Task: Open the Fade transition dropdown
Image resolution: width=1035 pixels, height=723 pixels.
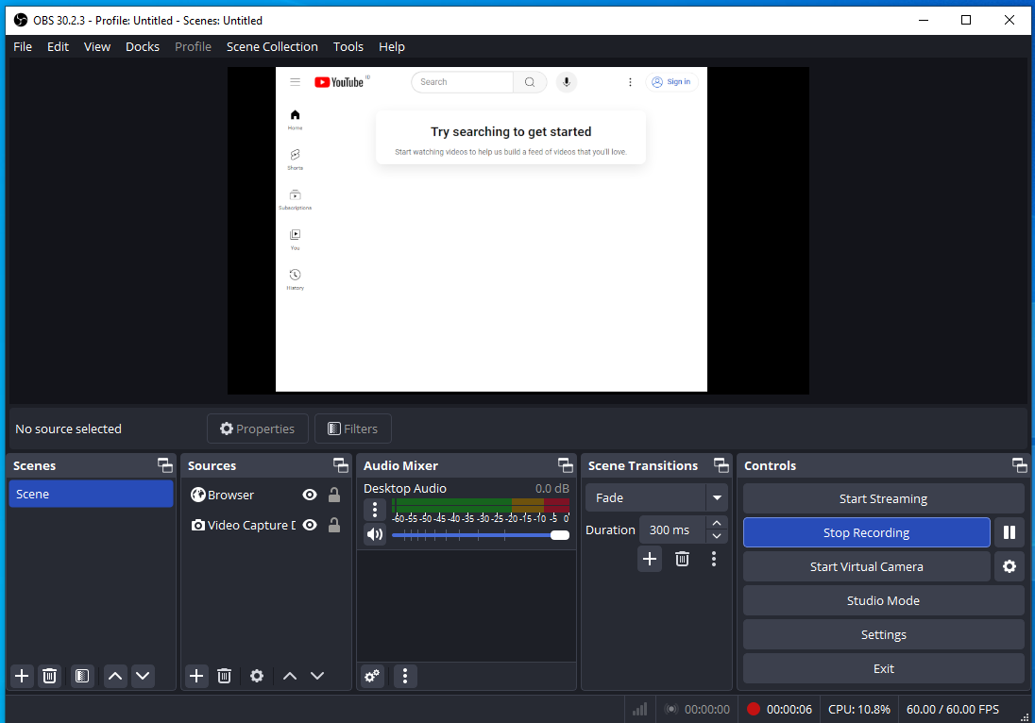Action: click(x=656, y=498)
